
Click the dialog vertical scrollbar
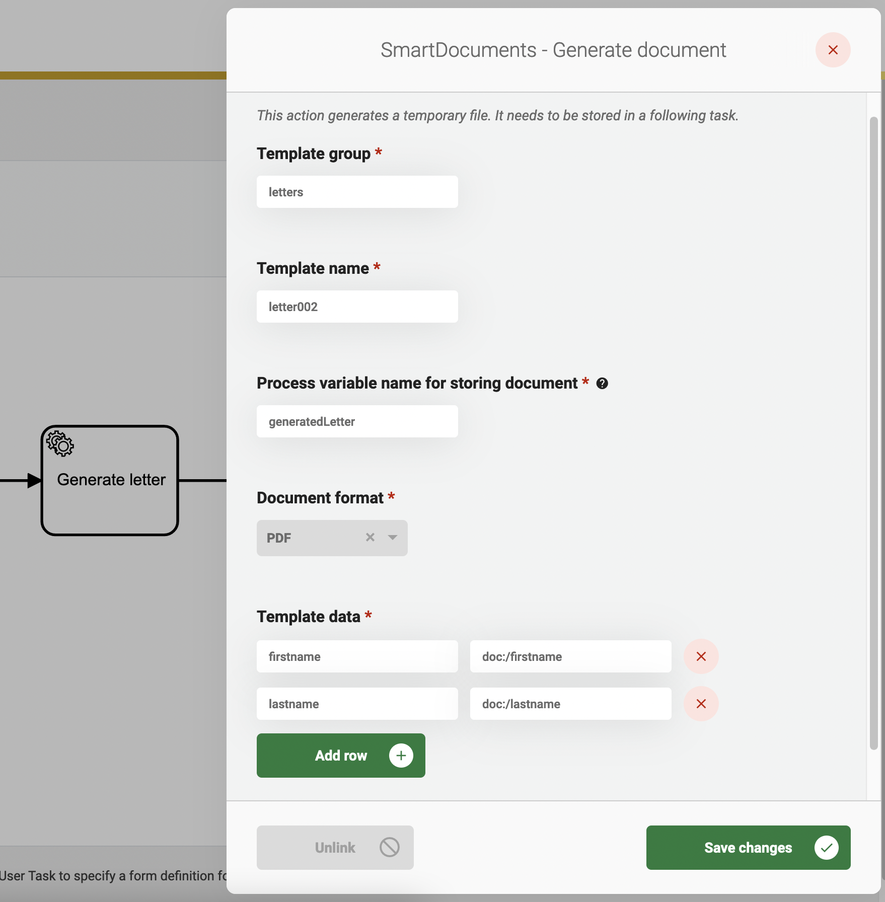coord(873,433)
